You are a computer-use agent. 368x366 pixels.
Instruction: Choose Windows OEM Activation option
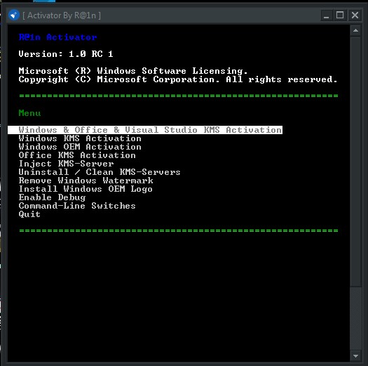80,147
